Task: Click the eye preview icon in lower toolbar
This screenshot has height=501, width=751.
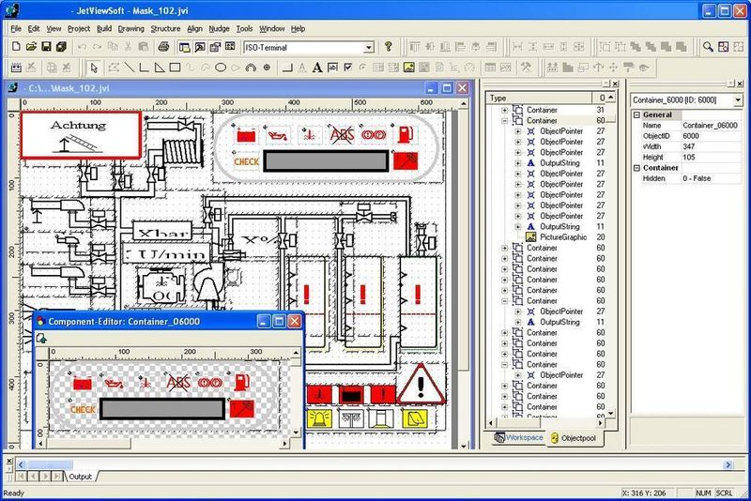Action: [644, 68]
